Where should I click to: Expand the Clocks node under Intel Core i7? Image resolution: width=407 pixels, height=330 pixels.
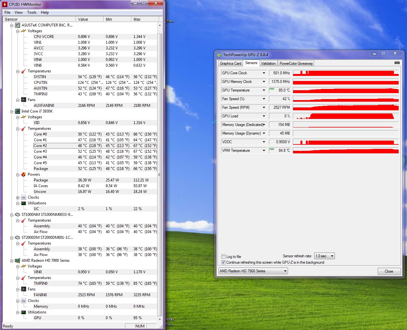pos(18,198)
